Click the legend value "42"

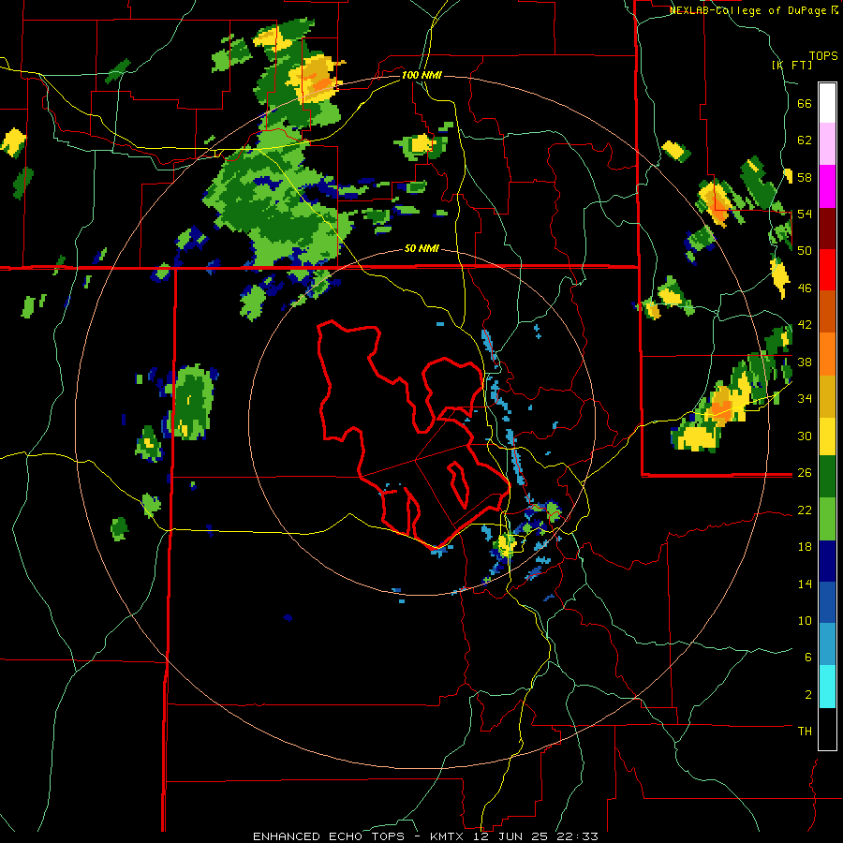[x=805, y=325]
